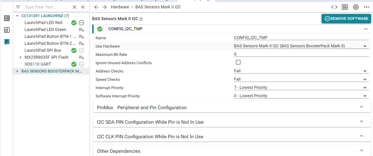Open the calculator icon in left sidebar

(x=7, y=30)
